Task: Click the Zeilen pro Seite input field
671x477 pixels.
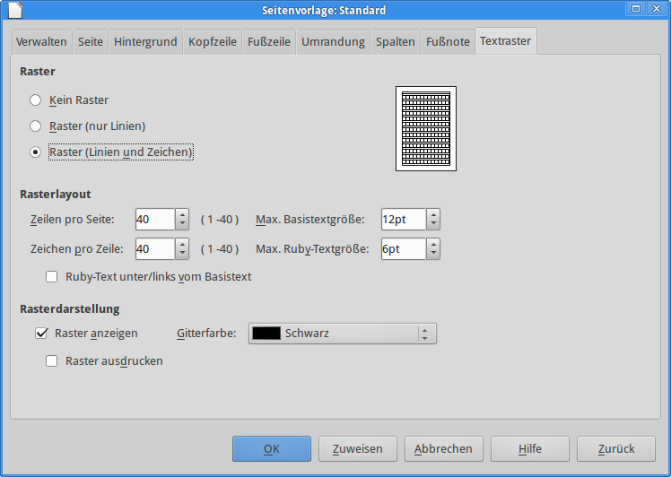Action: pyautogui.click(x=154, y=220)
